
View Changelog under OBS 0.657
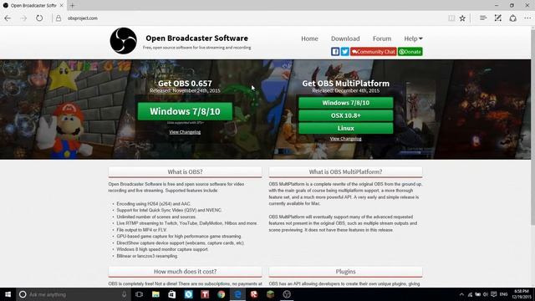click(x=185, y=132)
